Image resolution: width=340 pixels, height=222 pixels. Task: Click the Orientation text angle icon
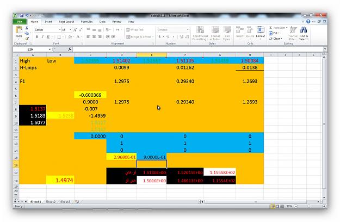tap(108, 30)
